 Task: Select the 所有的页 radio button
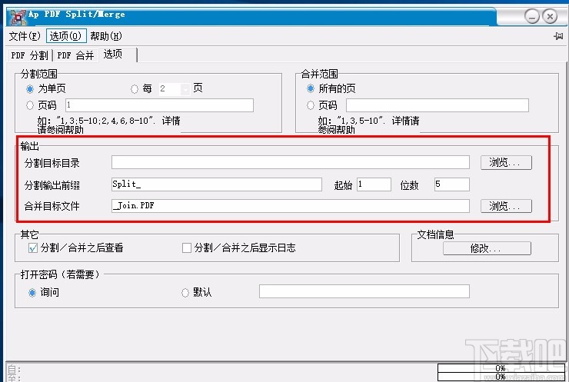tap(311, 88)
